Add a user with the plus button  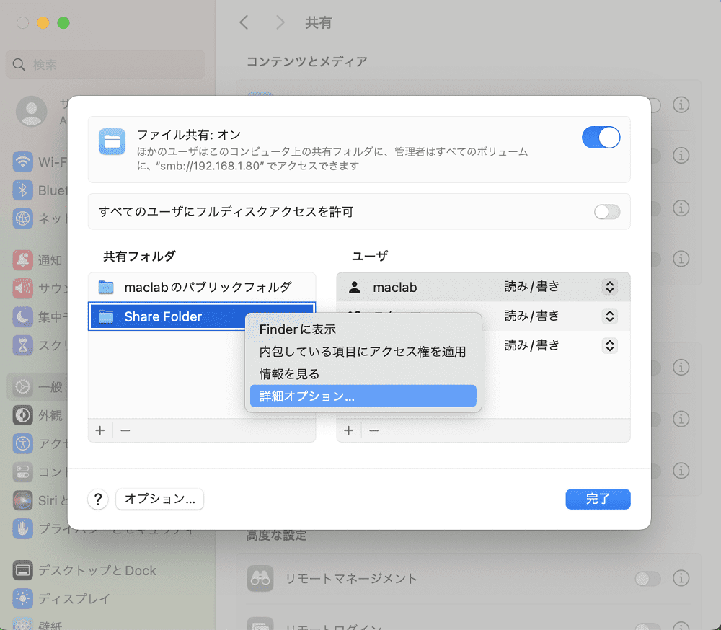point(348,430)
